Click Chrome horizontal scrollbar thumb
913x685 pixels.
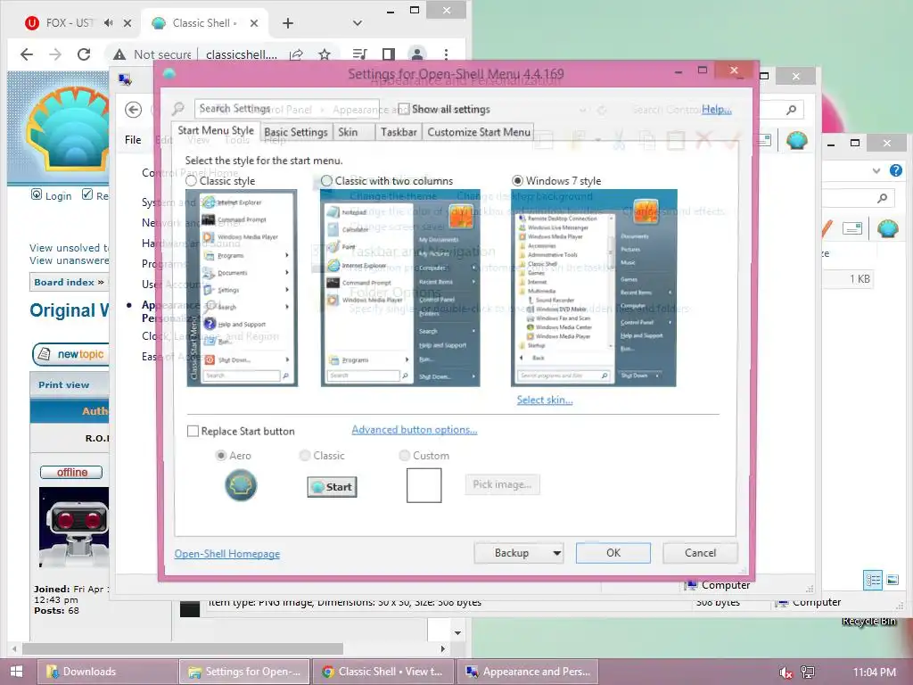[183, 648]
